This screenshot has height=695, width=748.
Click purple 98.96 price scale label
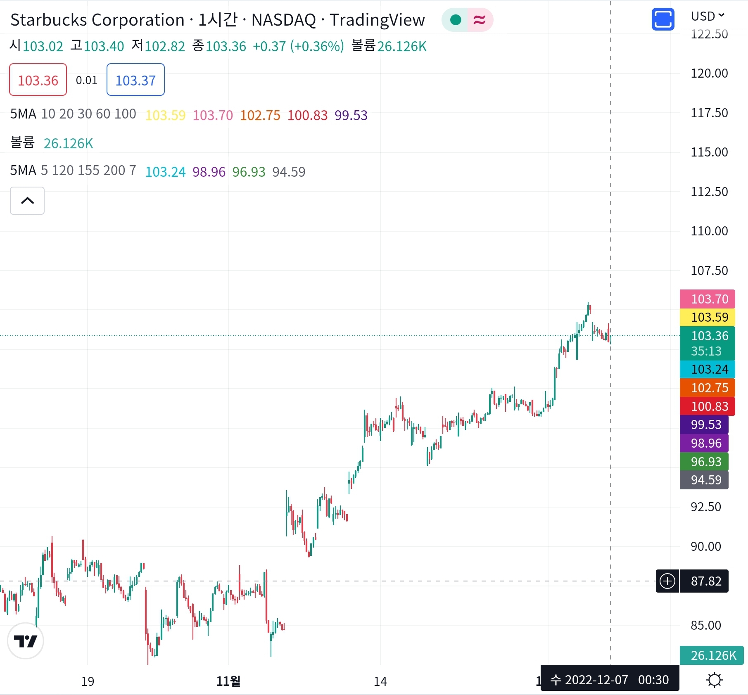[x=704, y=443]
